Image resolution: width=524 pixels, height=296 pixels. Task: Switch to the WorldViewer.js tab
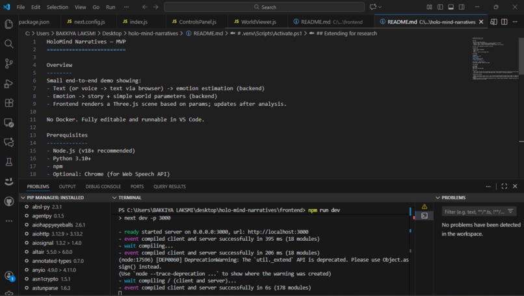click(x=258, y=21)
